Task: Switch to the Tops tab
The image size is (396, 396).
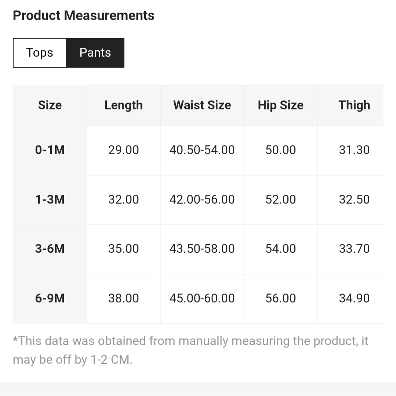Action: click(40, 53)
